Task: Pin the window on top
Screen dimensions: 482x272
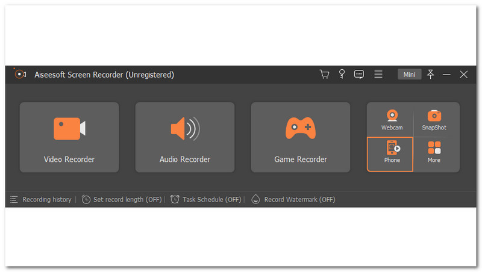Action: tap(430, 74)
